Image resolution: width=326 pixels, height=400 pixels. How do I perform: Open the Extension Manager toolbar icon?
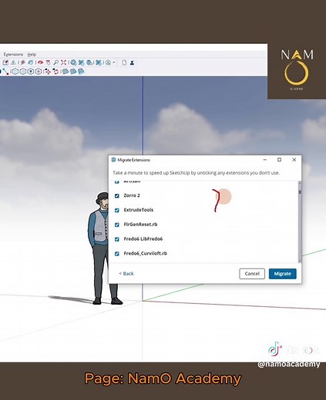pos(99,62)
